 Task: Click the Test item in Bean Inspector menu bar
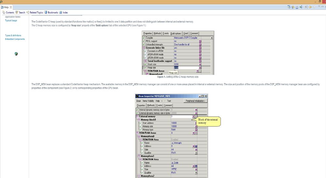(x=169, y=101)
